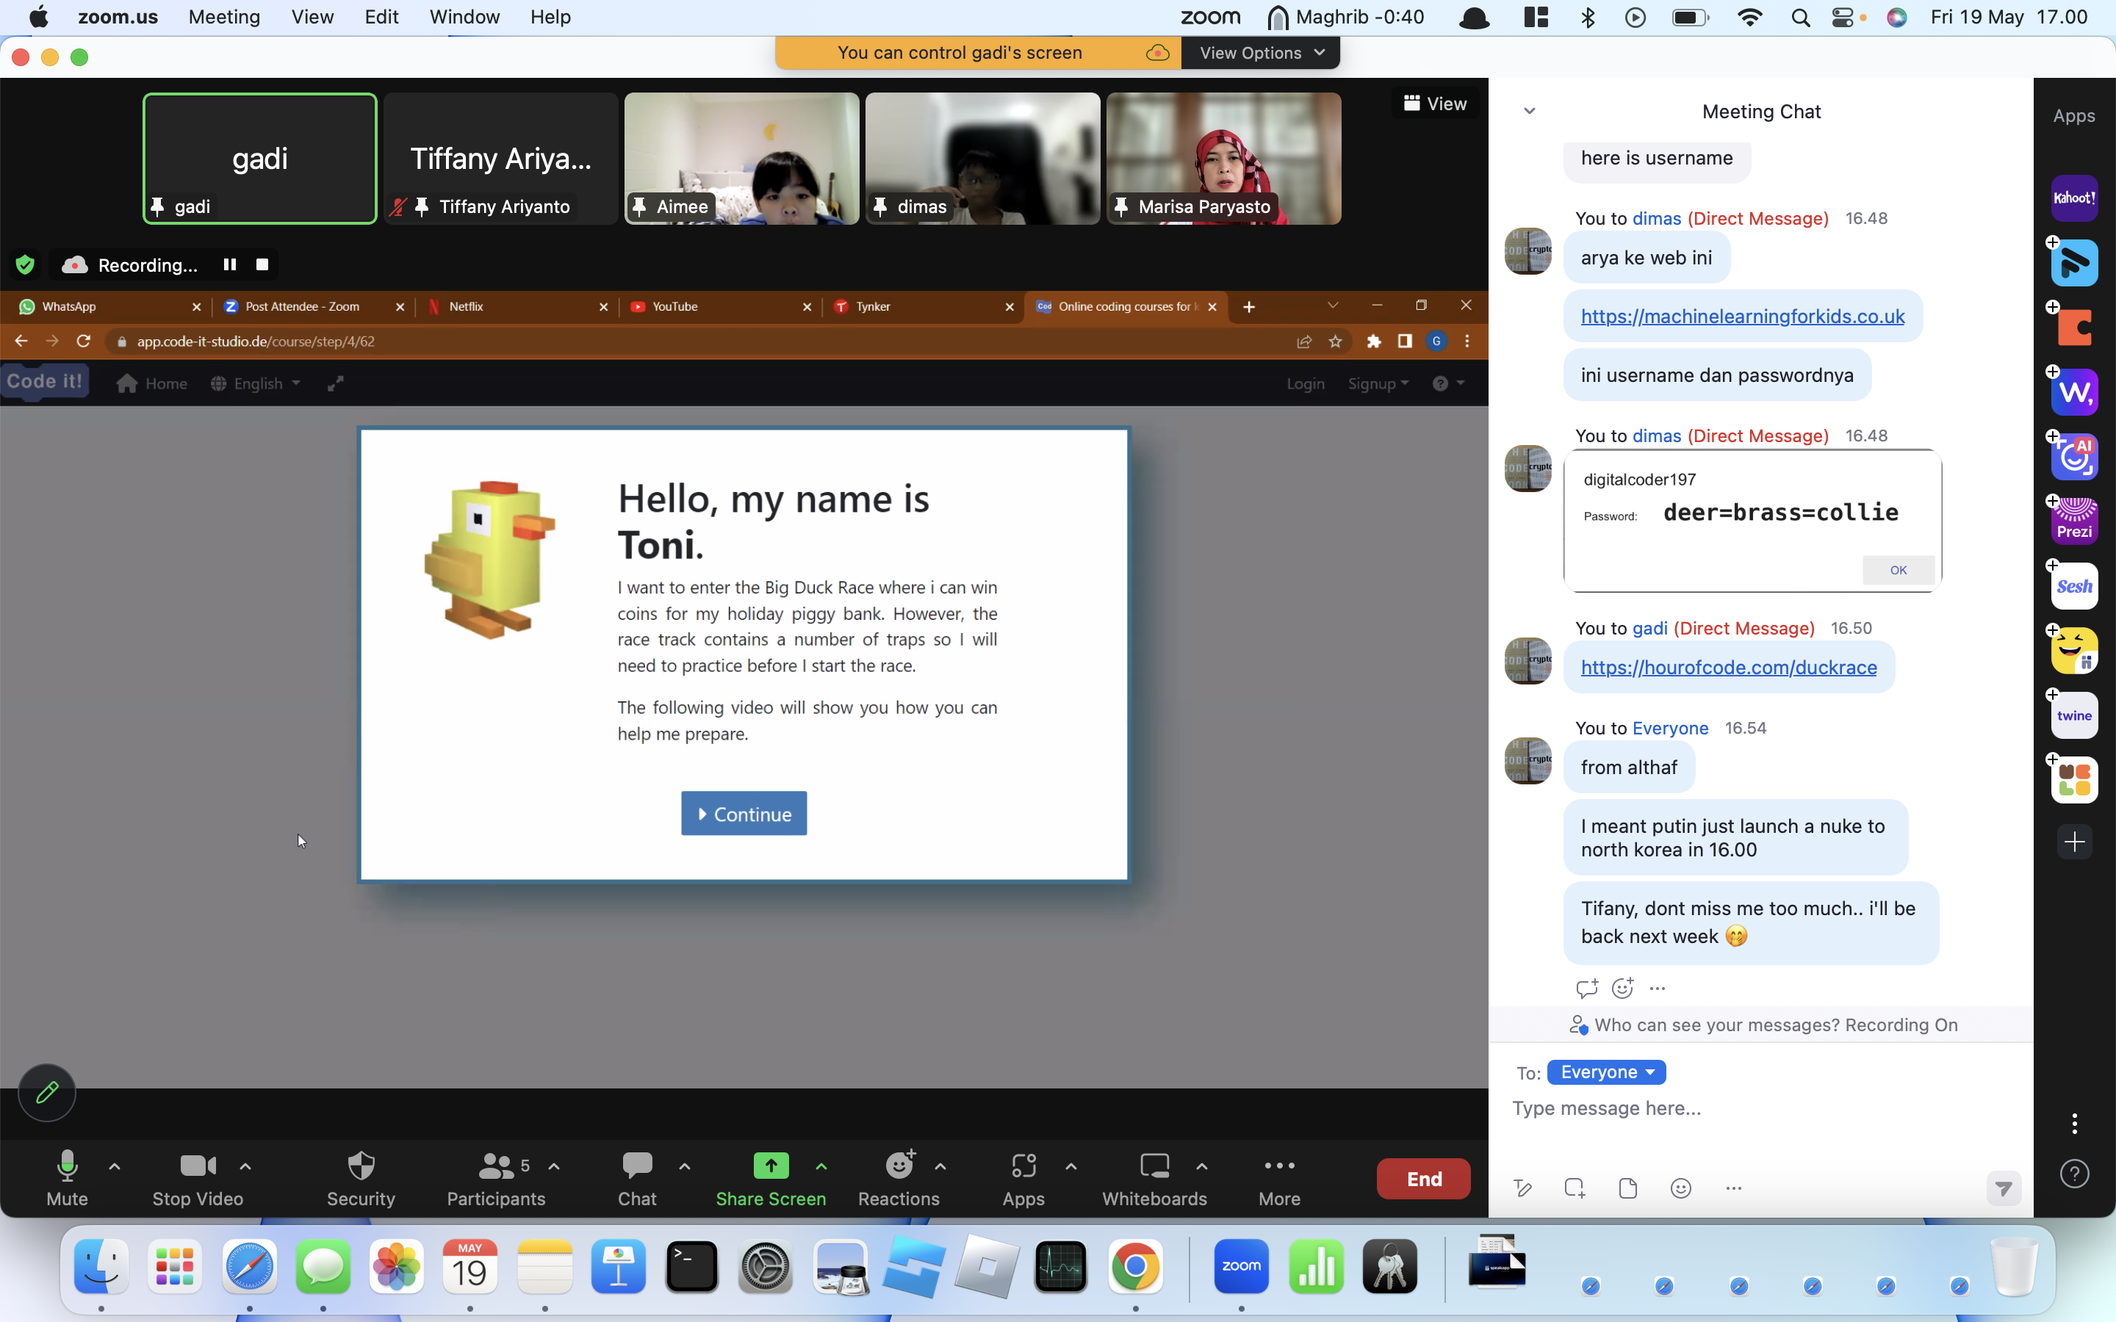Open the To: Everyone recipient dropdown
Viewport: 2116px width, 1322px height.
(1606, 1072)
